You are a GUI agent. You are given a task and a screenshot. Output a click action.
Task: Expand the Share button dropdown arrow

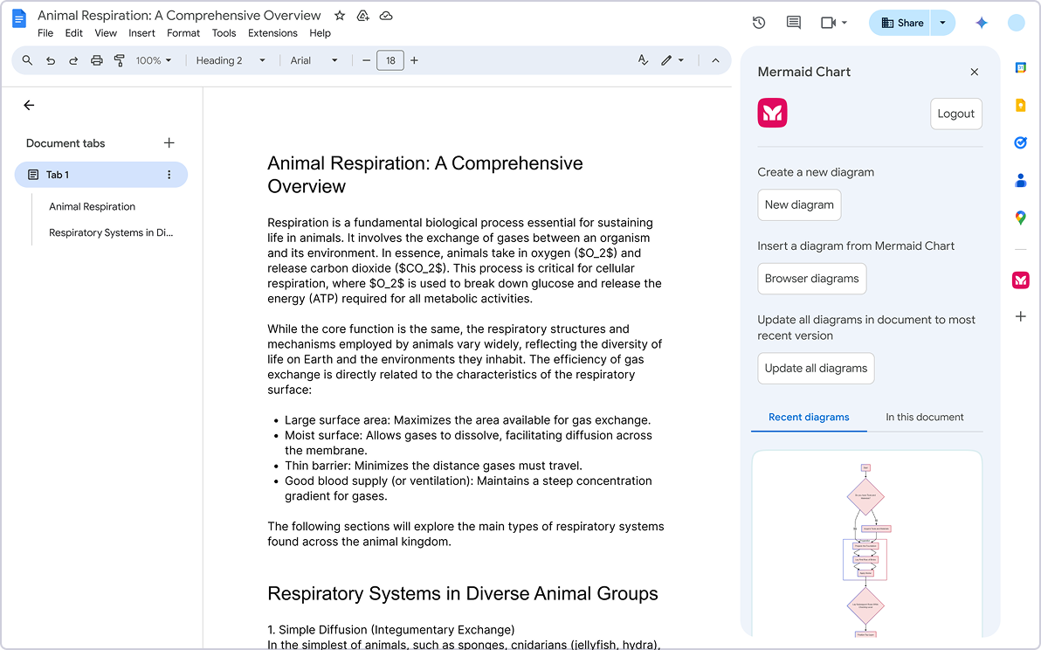coord(941,23)
